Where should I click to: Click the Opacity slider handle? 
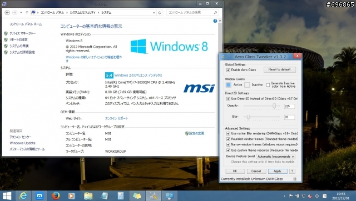[274, 106]
